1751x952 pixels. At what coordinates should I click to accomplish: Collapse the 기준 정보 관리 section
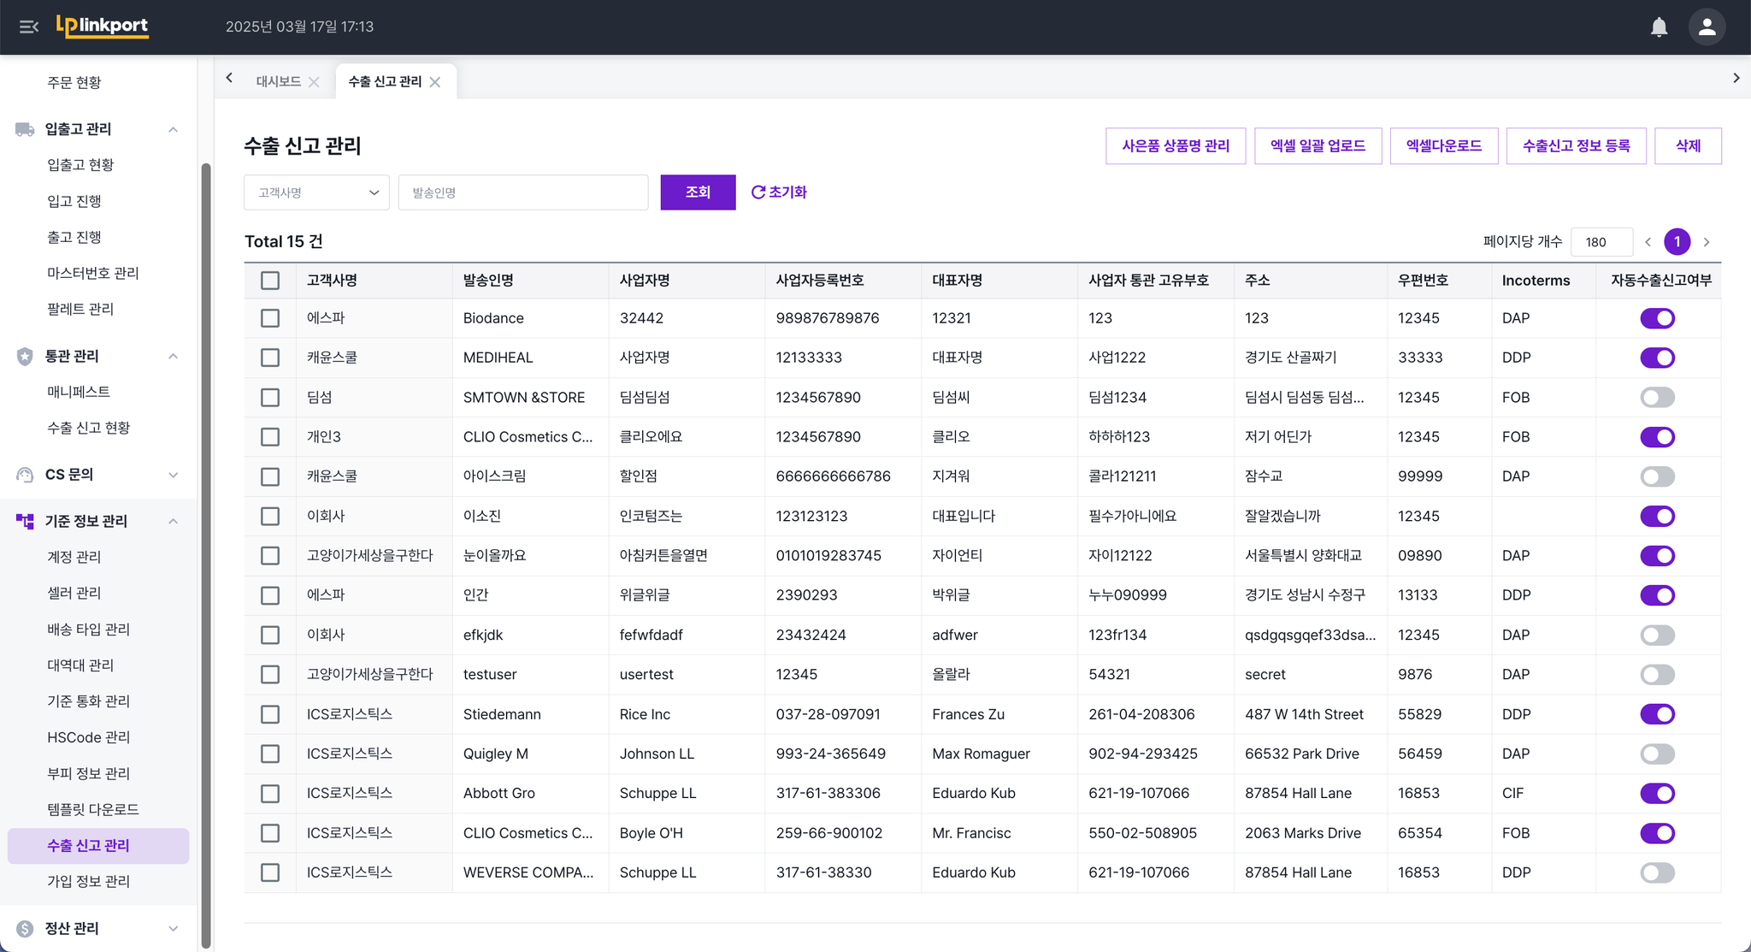(x=174, y=521)
